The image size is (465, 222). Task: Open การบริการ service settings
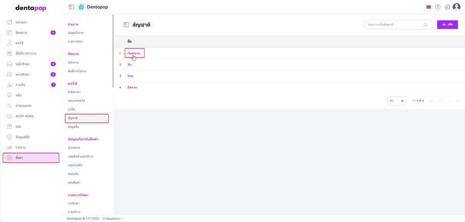pos(74,212)
